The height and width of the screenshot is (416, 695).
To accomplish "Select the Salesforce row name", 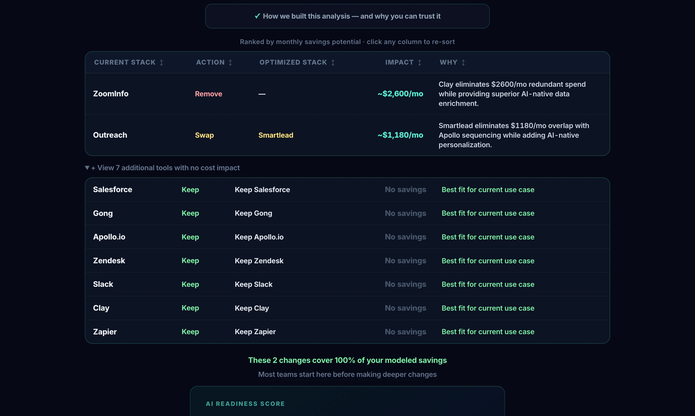I will coord(113,189).
